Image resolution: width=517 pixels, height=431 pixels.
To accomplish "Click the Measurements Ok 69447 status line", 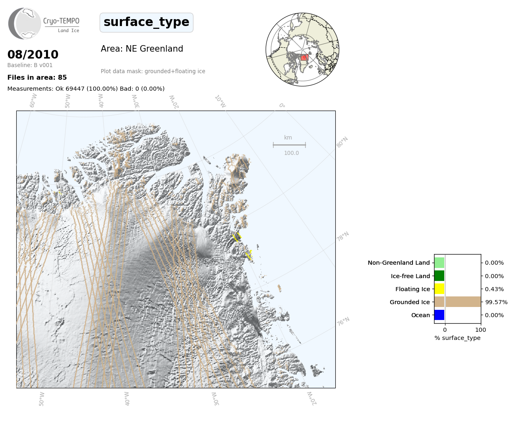I will point(86,89).
